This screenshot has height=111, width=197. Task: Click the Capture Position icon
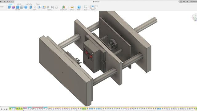pos(92,7)
